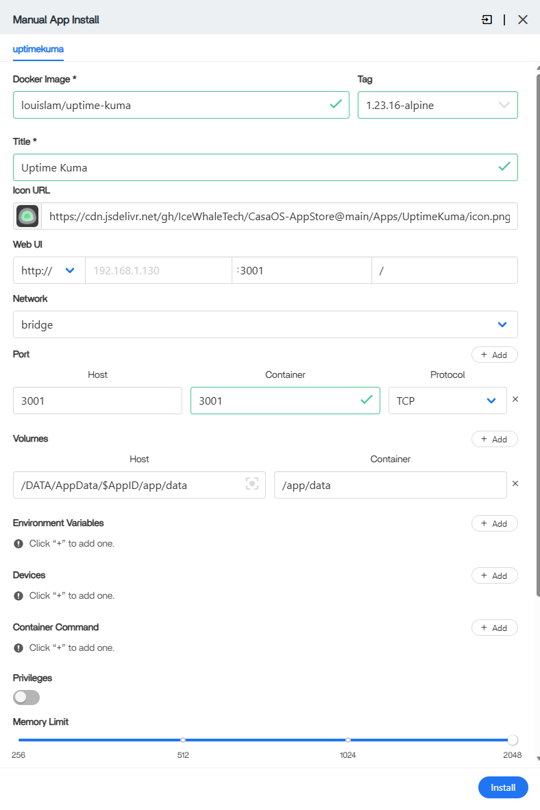Open the Network dropdown set to bridge
Image resolution: width=540 pixels, height=810 pixels.
point(265,324)
